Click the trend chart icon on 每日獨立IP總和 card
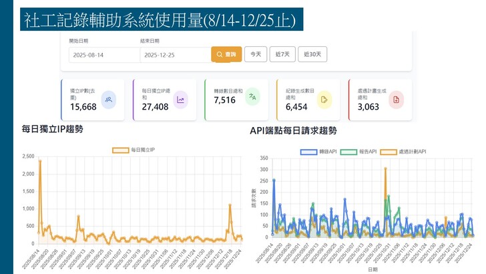 tap(180, 100)
